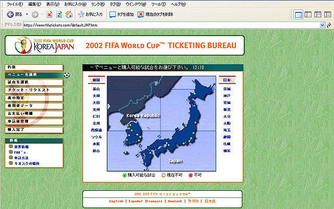This screenshot has width=334, height=209.
Task: Open the リンク(R) menu
Action: 98,4
